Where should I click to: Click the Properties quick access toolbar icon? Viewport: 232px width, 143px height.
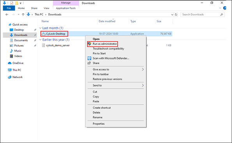[12, 3]
